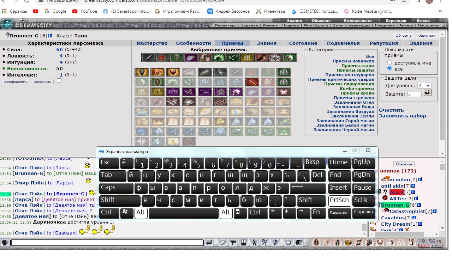
Task: Click yellow bones icon in selected techniques row
Action: click(248, 58)
